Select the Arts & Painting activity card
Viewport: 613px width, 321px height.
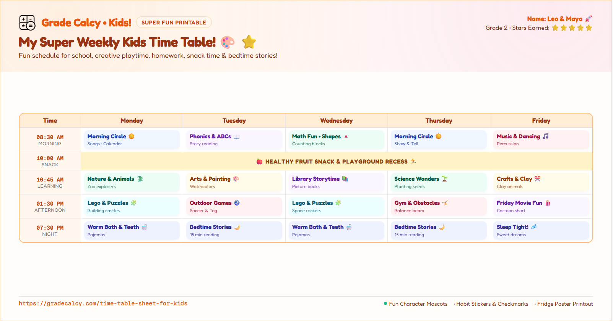(234, 182)
